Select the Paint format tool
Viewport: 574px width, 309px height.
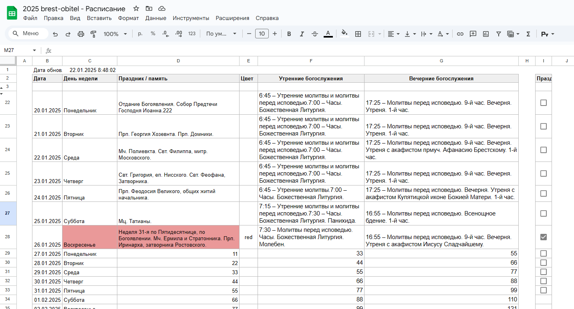click(94, 34)
